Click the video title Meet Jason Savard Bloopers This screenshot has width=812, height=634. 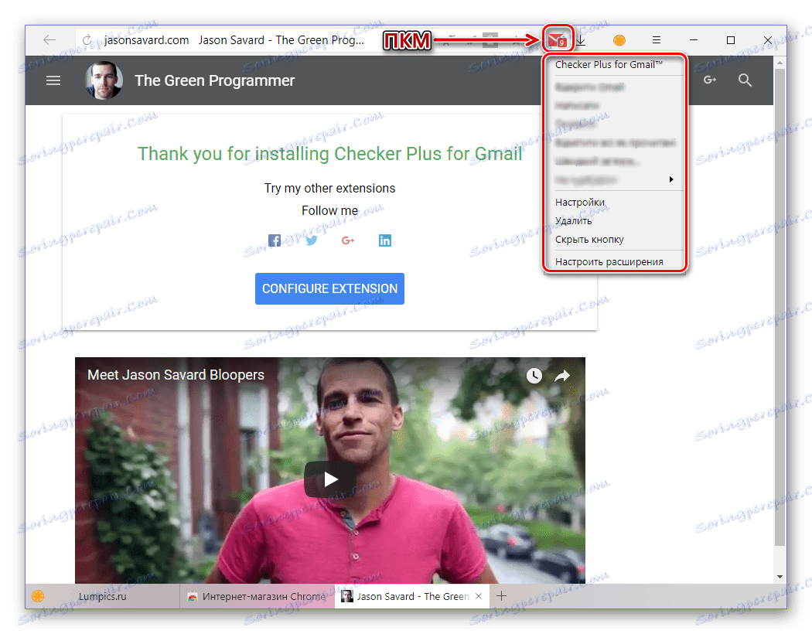coord(176,375)
